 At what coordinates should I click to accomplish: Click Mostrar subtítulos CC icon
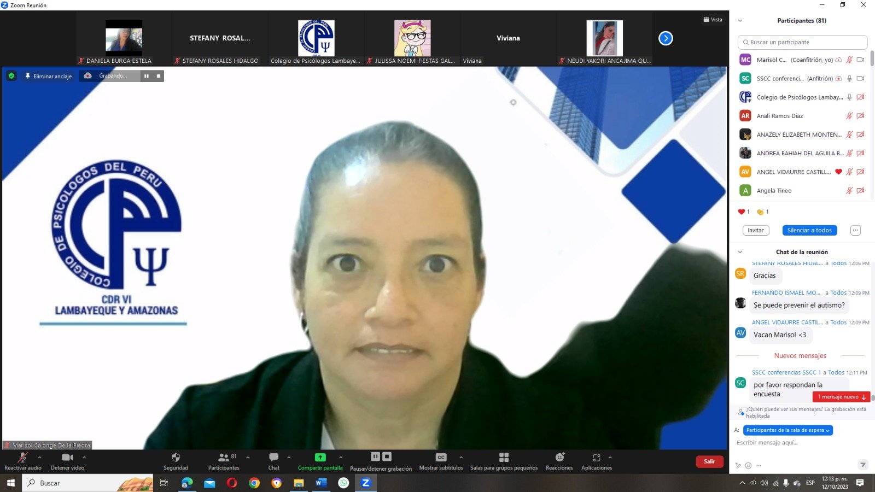441,458
